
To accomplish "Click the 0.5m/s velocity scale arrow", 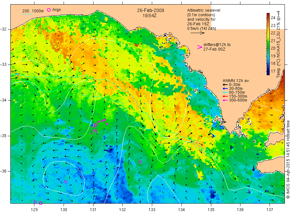I will (x=197, y=33).
